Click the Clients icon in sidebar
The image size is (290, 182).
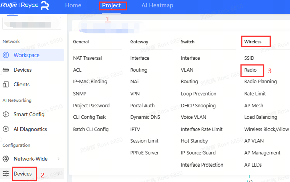pos(6,84)
